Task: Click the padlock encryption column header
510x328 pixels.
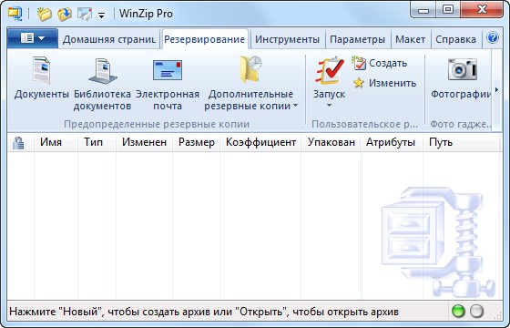Action: click(18, 142)
